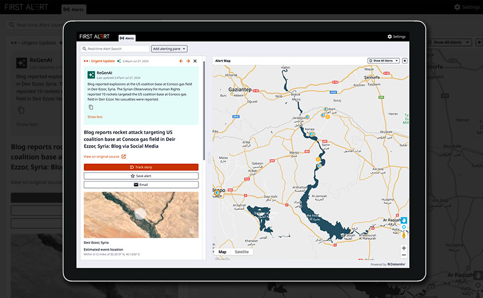
Task: Close the Urgent Update alert panel
Action: (x=195, y=61)
